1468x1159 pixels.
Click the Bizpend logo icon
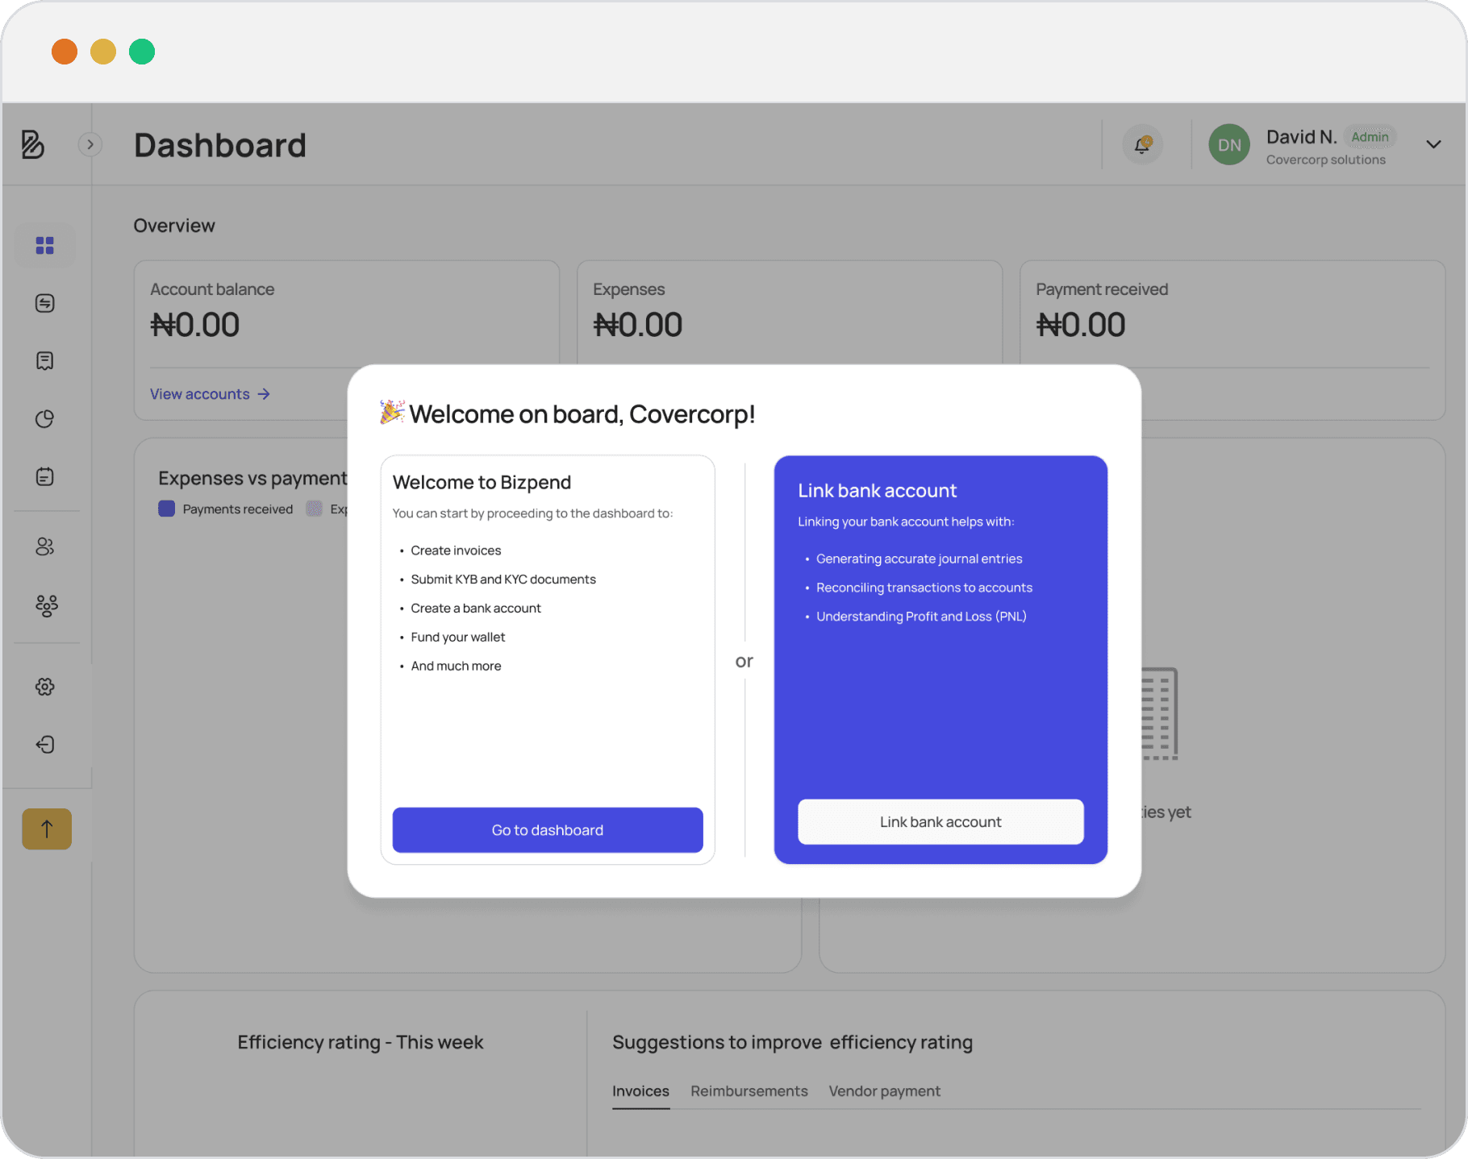tap(32, 144)
